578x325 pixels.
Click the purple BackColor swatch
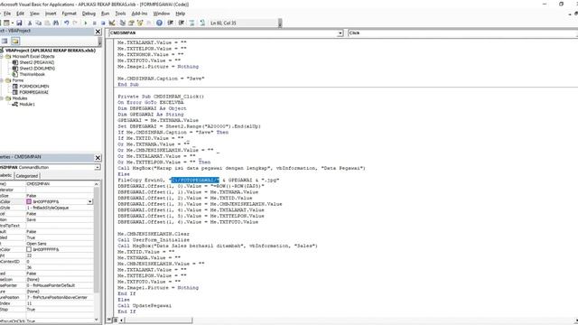coord(29,202)
